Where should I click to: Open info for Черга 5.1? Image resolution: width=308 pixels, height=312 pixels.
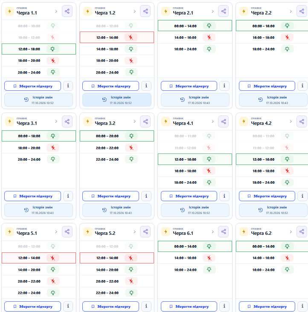tap(68, 306)
